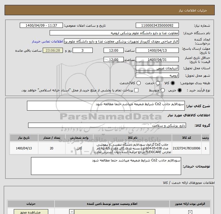Screen dimensions: 221x214
Task: Click the request creator field
Action: (x=121, y=41)
